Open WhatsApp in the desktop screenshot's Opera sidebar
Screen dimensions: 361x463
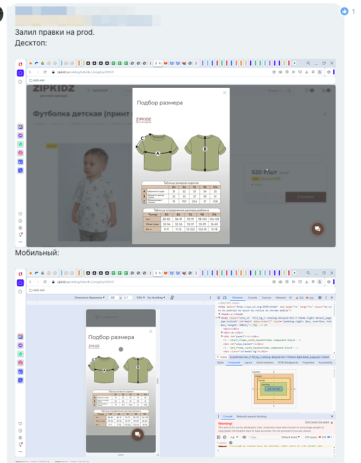(x=20, y=145)
